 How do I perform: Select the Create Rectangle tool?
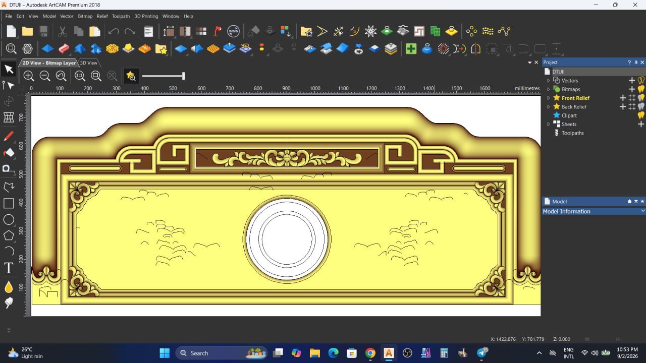[9, 203]
